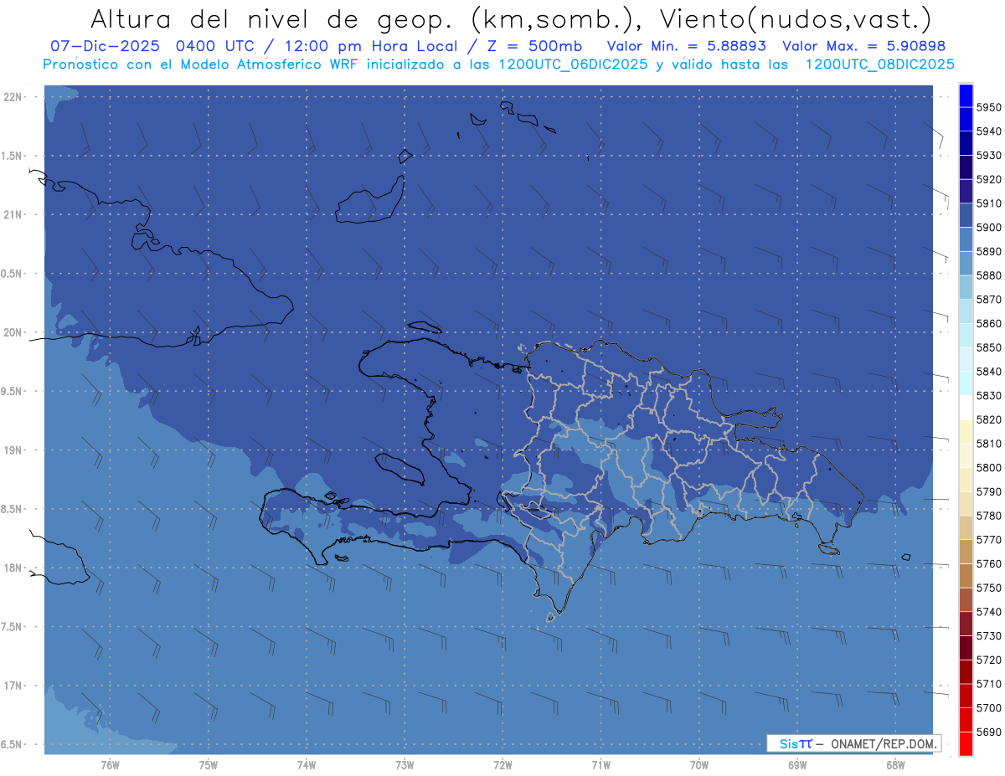Screen dimensions: 1005x776
Task: Click the '5820' colour scale value
Action: pyautogui.click(x=990, y=419)
